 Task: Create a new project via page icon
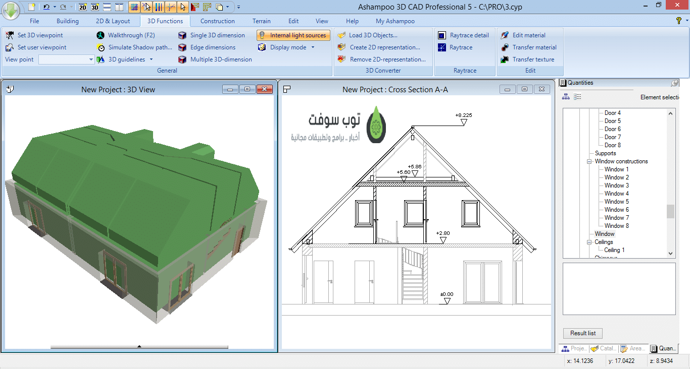pyautogui.click(x=31, y=7)
